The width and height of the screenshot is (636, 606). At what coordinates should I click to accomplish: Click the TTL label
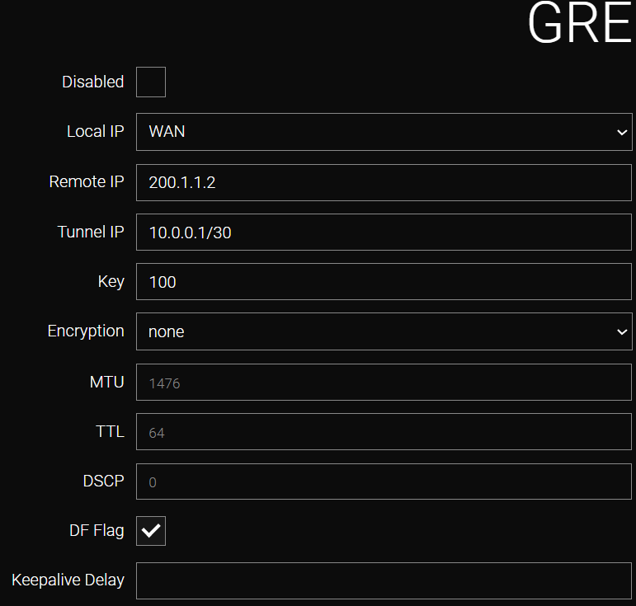tap(110, 431)
